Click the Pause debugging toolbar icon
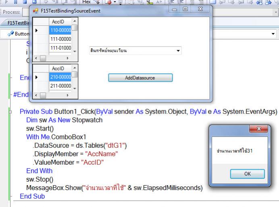 pyautogui.click(x=16, y=2)
